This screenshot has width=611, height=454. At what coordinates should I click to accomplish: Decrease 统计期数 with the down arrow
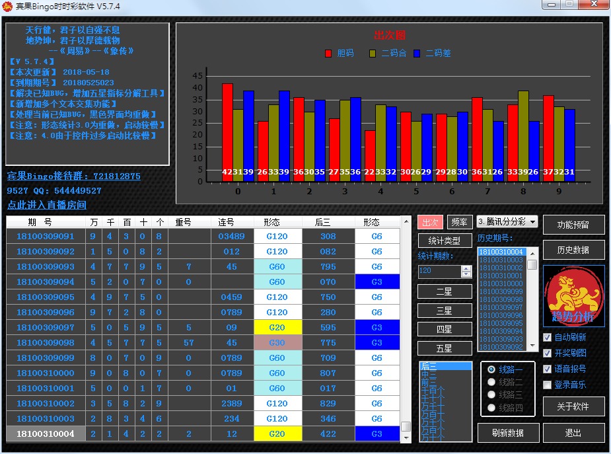tap(466, 275)
